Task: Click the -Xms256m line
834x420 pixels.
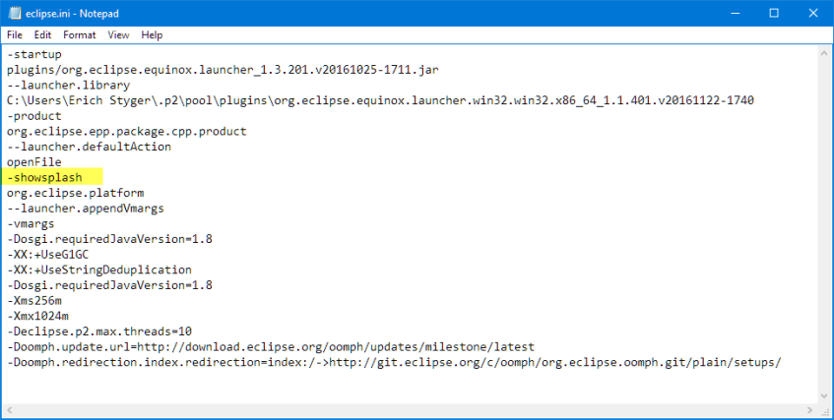Action: pyautogui.click(x=32, y=300)
